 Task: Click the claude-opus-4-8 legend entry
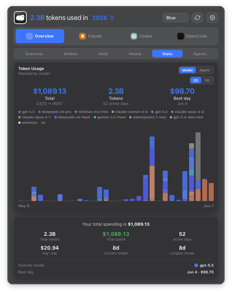point(188,112)
